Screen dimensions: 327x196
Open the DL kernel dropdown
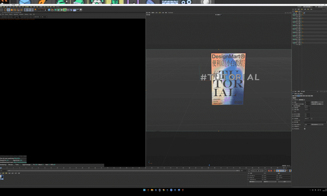[x=44, y=17]
